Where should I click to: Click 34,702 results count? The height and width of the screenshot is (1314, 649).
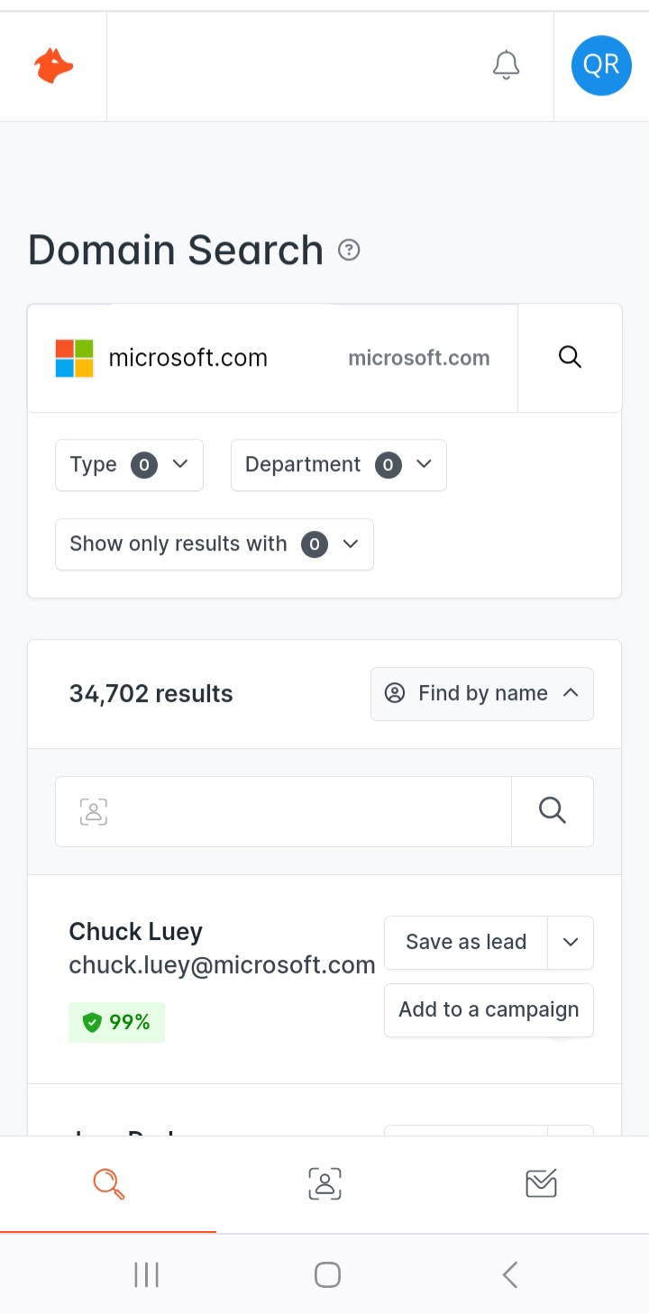[151, 694]
